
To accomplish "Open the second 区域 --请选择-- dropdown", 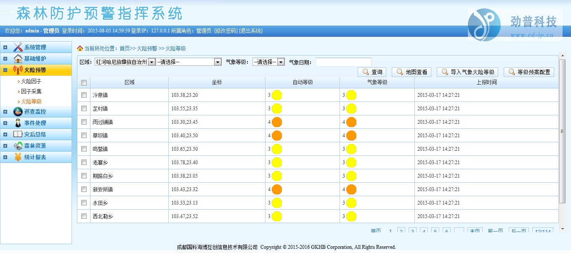I will [x=189, y=62].
